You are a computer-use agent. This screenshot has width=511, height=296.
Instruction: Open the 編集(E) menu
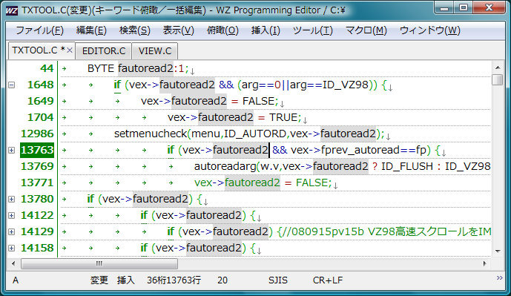pos(91,30)
